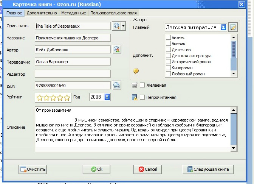Click the search icon beside original title

116,26
